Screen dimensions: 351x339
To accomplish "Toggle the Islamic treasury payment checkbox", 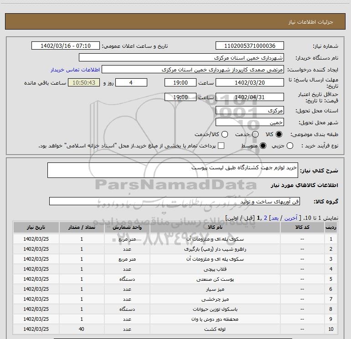I will pyautogui.click(x=221, y=146).
